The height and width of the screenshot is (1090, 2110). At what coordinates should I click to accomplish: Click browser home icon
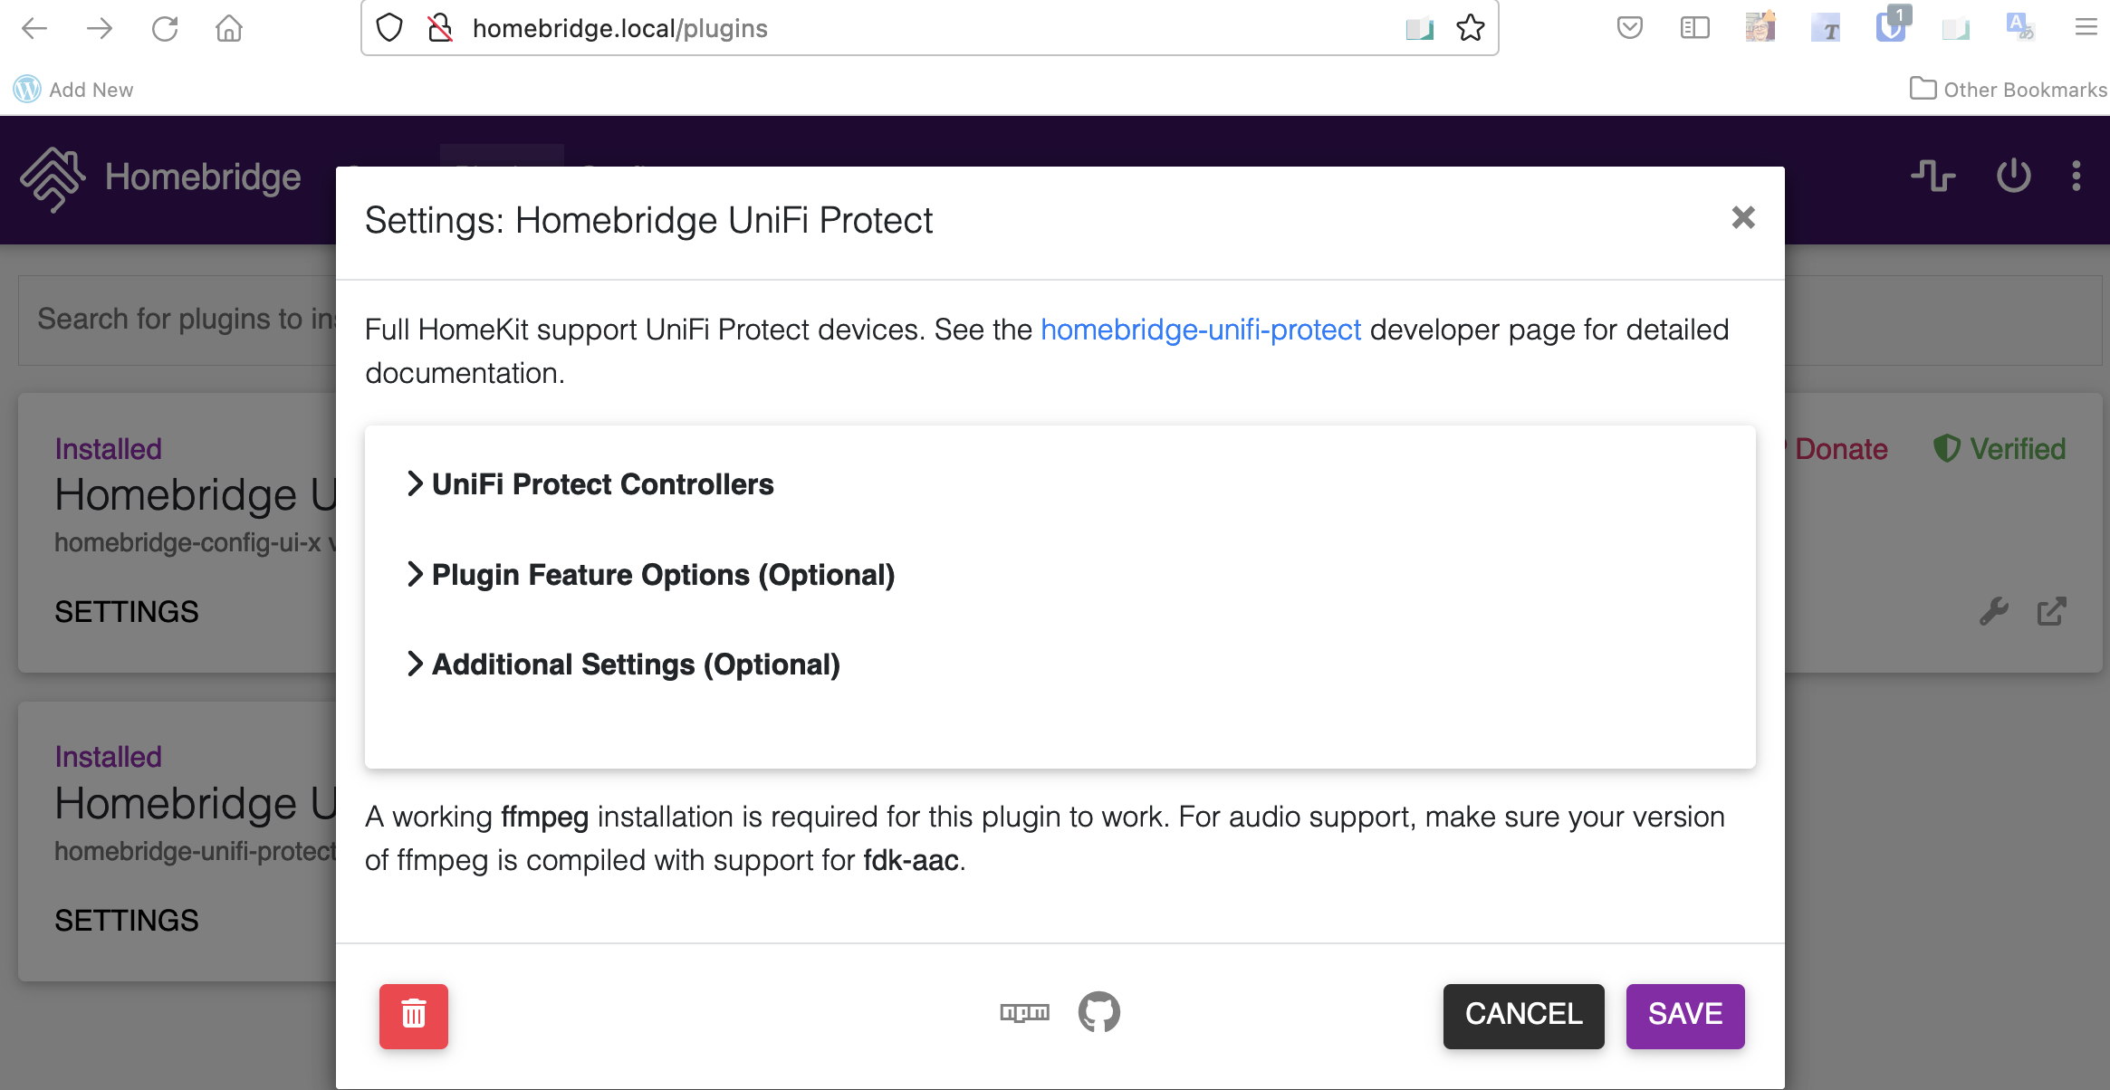(229, 28)
